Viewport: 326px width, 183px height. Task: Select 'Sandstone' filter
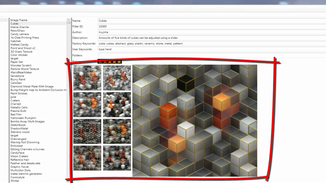click(x=17, y=76)
